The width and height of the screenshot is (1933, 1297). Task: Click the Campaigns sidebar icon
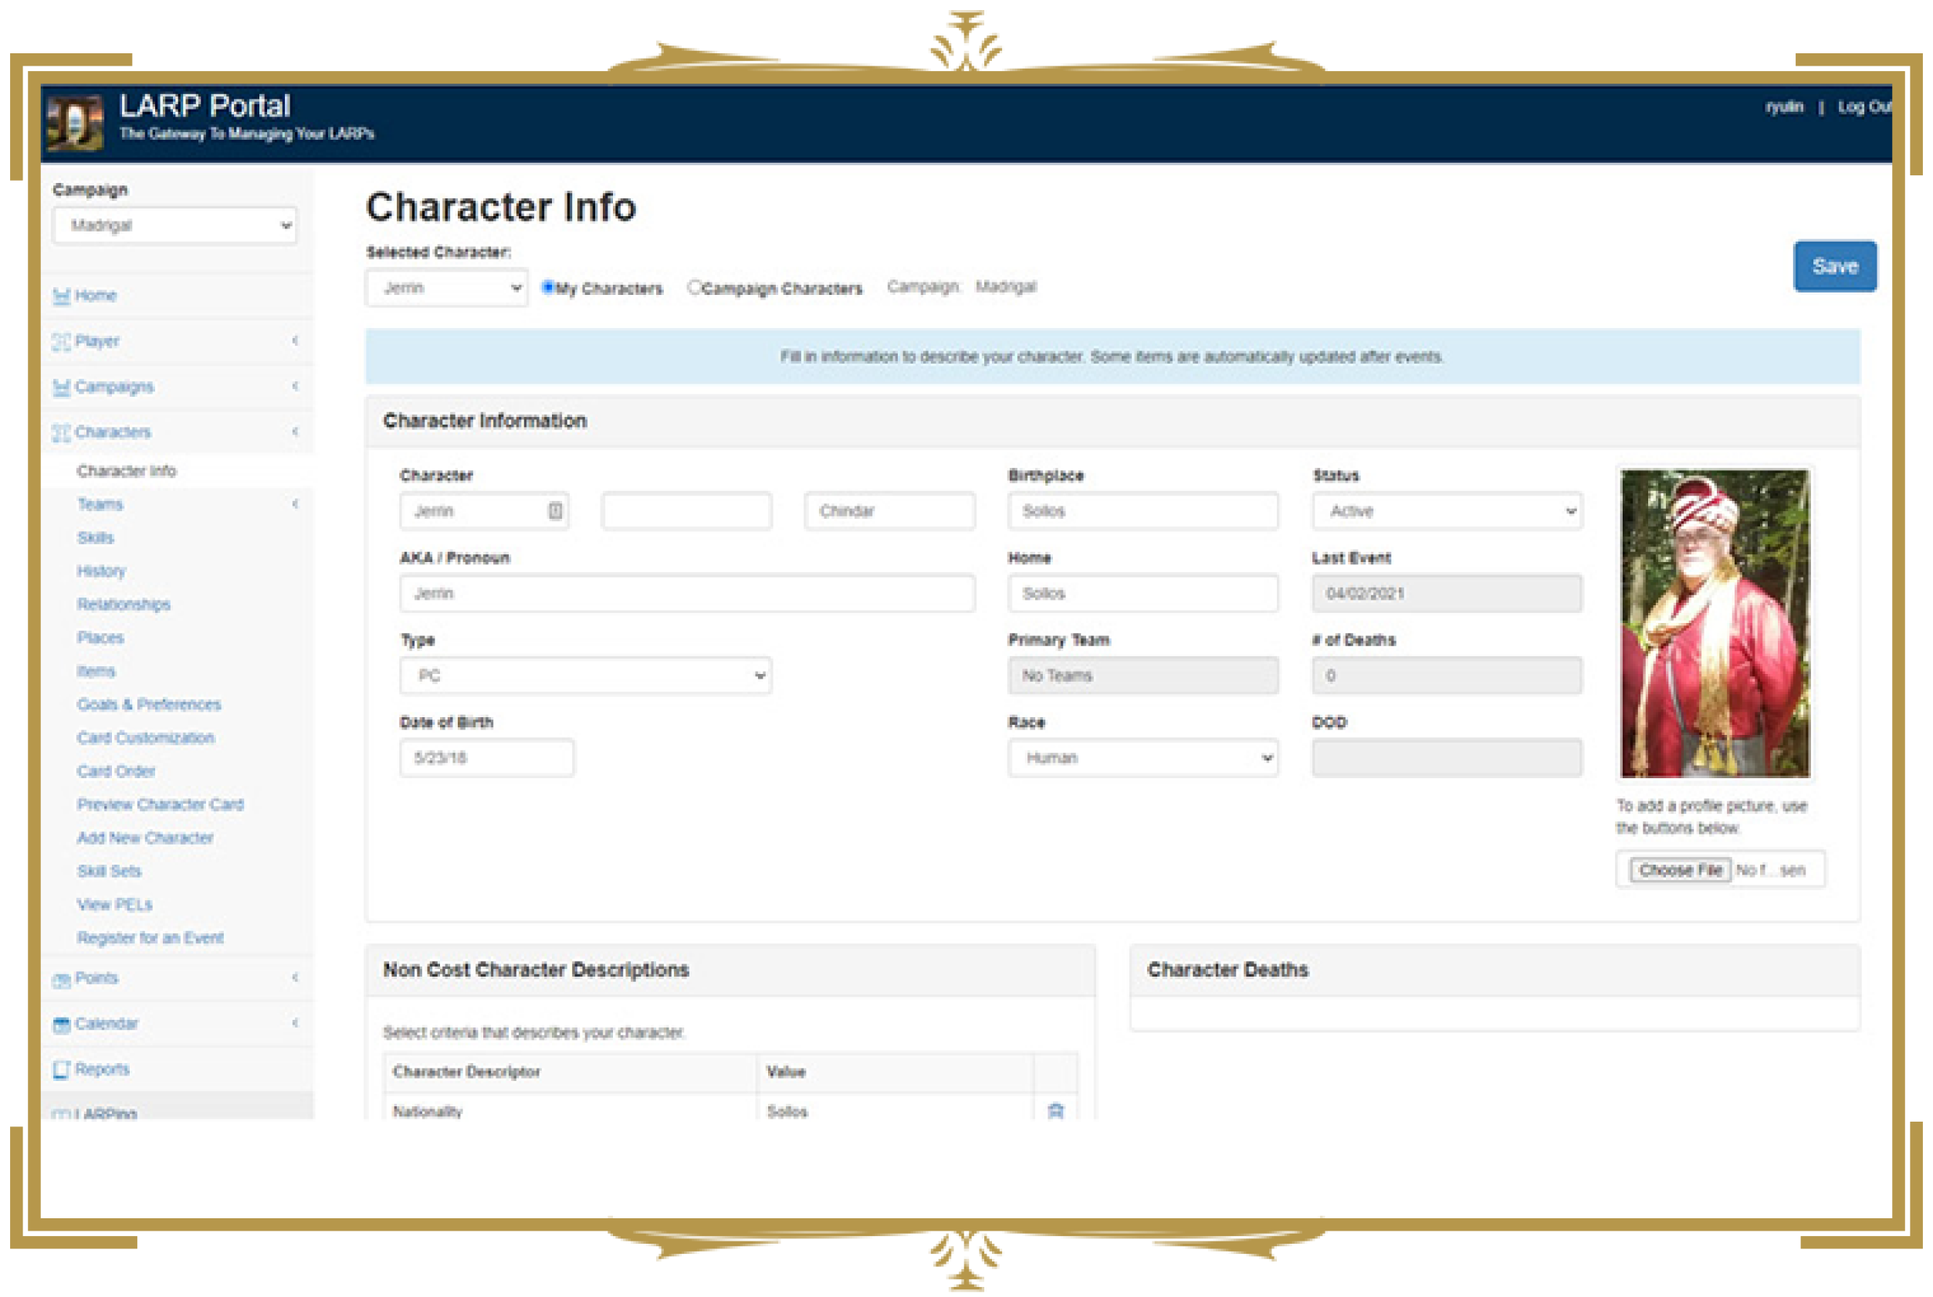(x=60, y=387)
